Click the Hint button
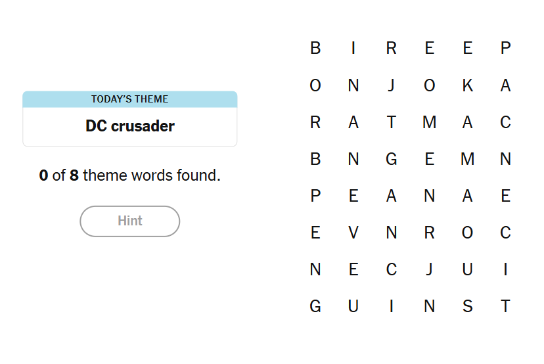The image size is (544, 364). pos(130,221)
